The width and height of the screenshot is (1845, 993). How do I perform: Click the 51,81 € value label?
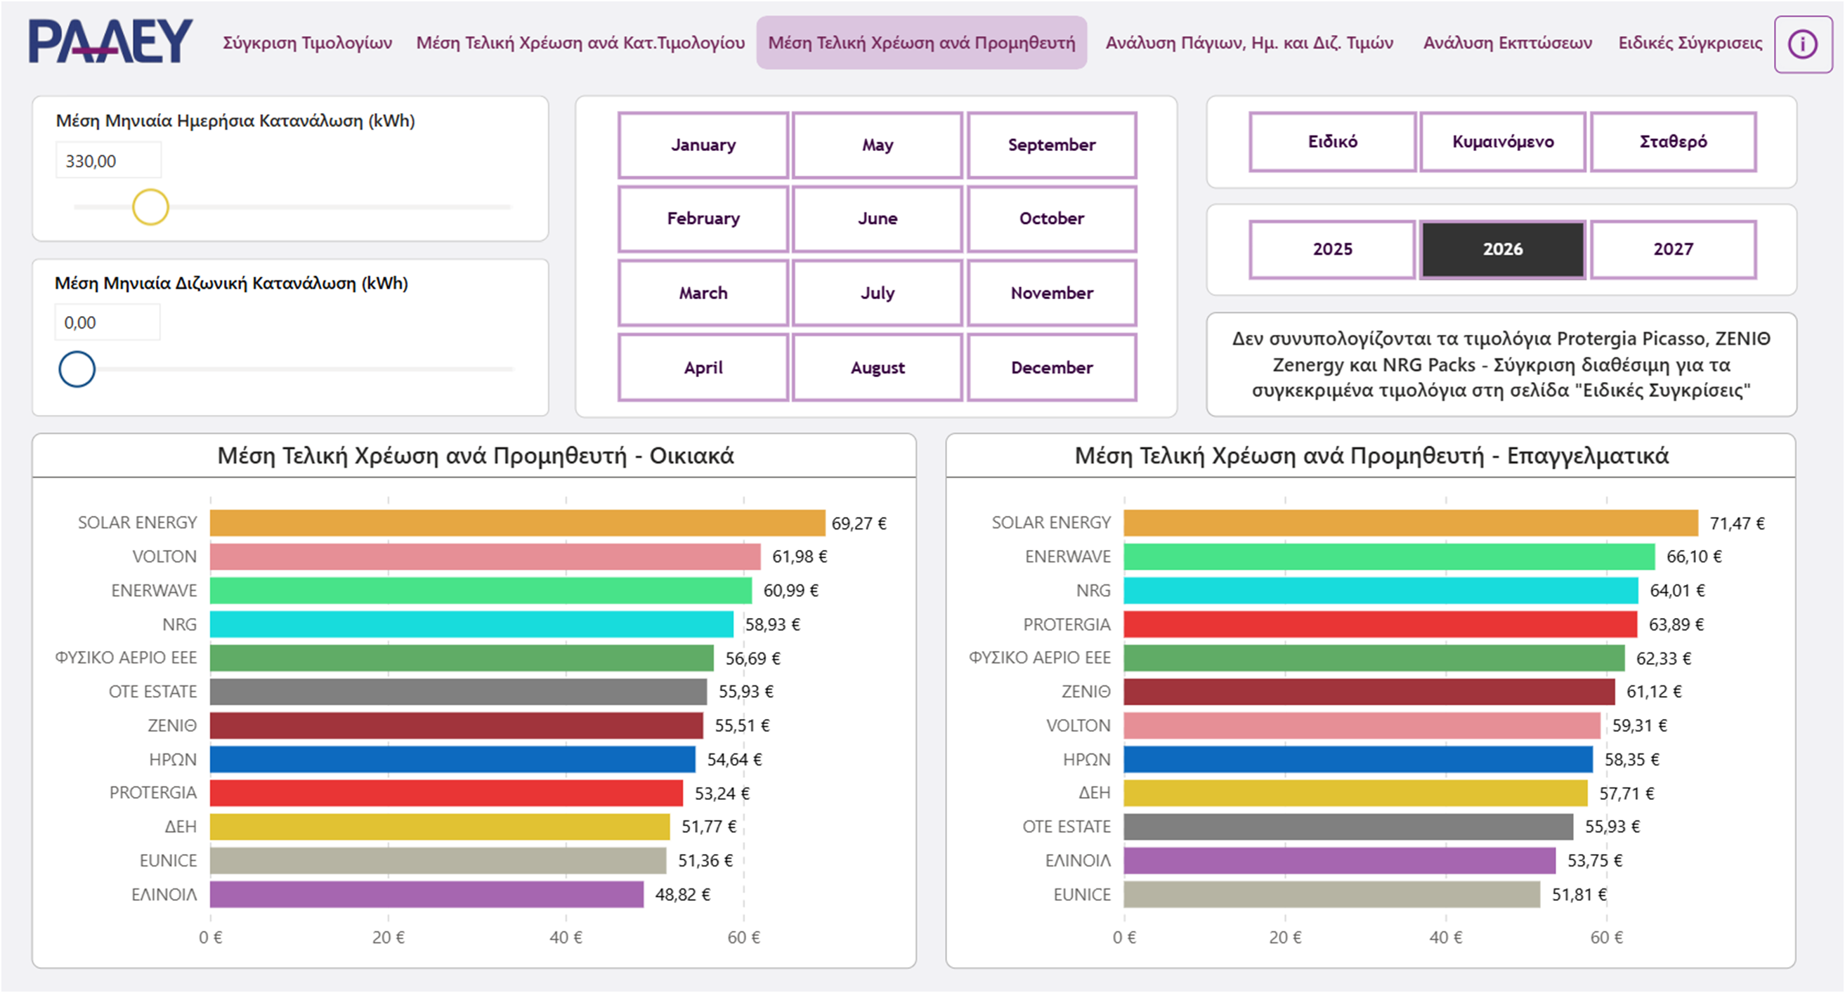(1579, 895)
